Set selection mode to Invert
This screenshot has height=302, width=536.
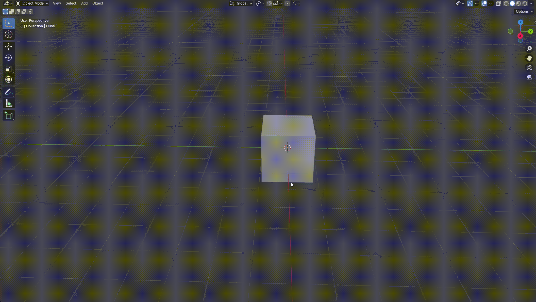pyautogui.click(x=24, y=11)
